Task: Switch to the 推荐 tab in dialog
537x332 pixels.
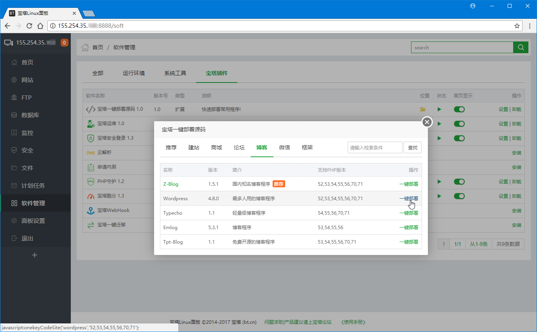Action: pyautogui.click(x=171, y=147)
